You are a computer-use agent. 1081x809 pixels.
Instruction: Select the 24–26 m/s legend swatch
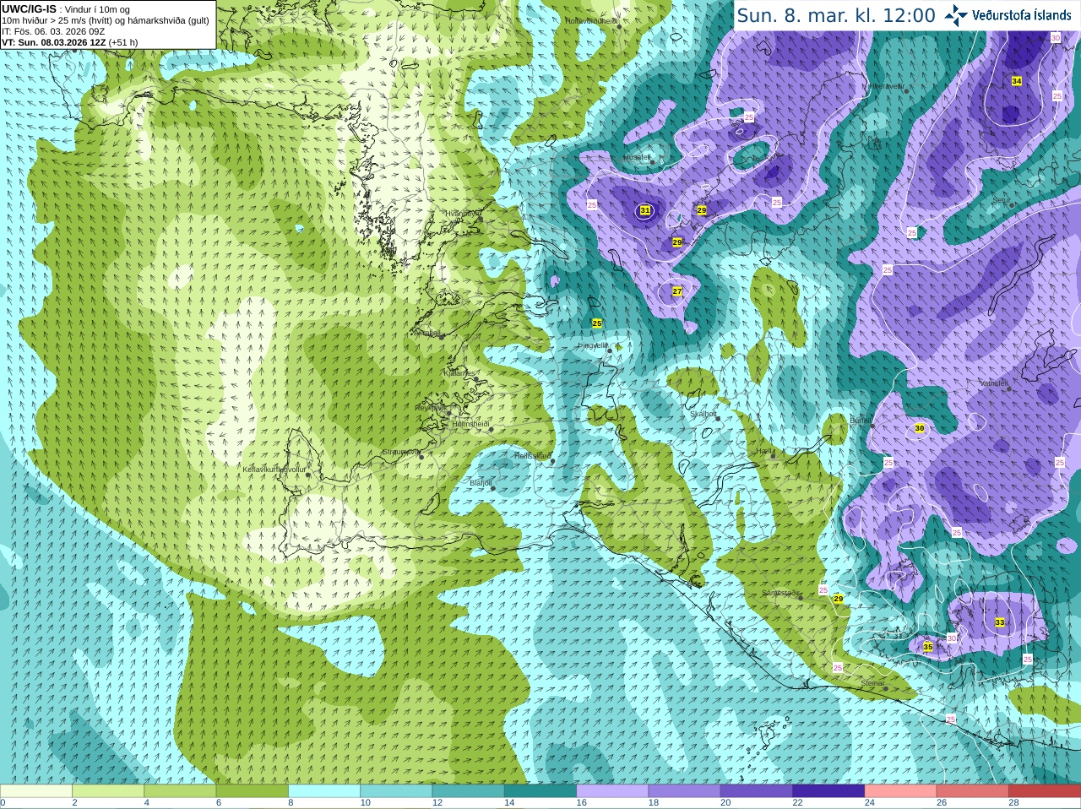point(901,791)
